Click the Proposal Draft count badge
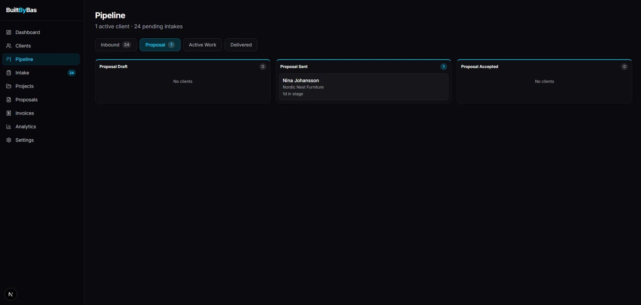 263,67
